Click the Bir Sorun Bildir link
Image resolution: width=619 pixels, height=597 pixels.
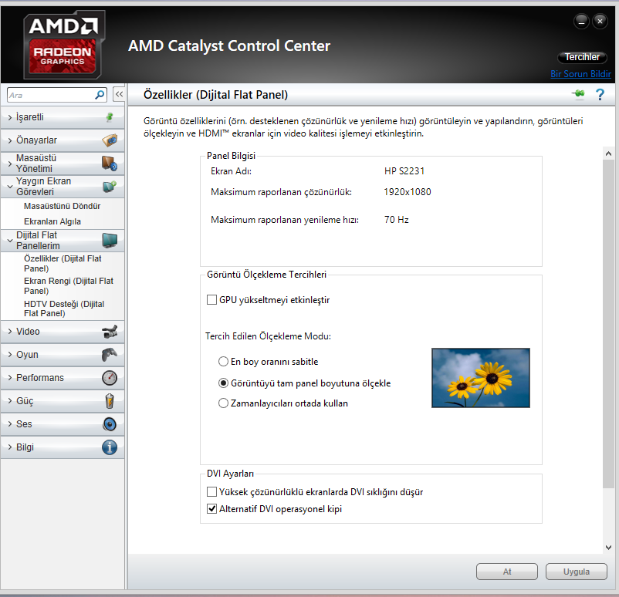[x=580, y=74]
